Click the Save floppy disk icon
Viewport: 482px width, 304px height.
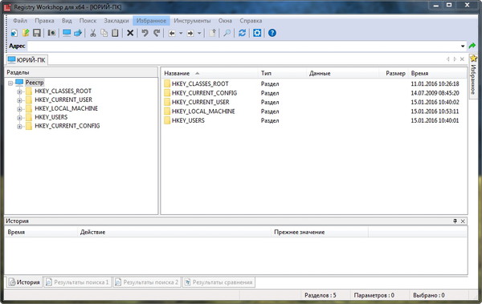click(x=37, y=33)
